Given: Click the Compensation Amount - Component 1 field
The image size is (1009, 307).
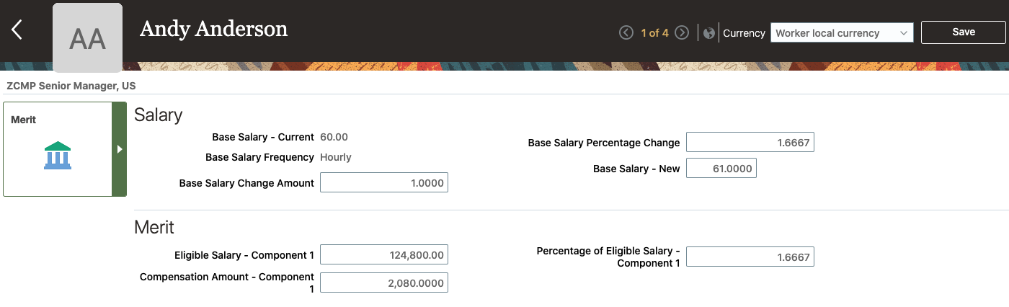Looking at the screenshot, I should pos(383,282).
